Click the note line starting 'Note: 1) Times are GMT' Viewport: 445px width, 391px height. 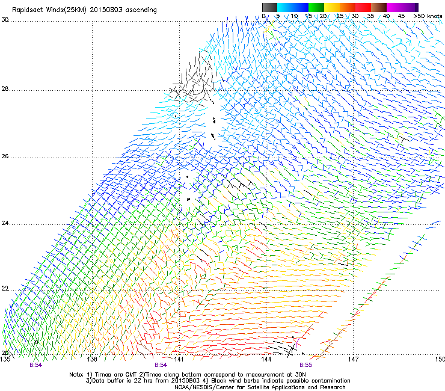188,375
